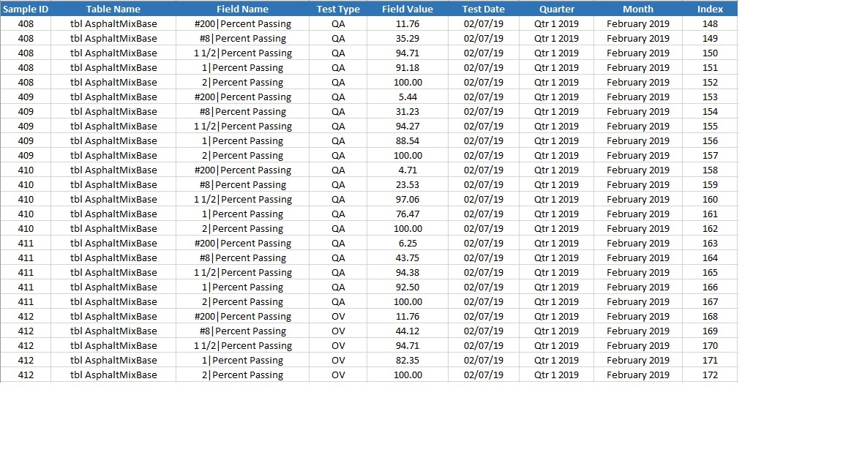
Task: Select the Field Value cell 43.75
Action: click(408, 258)
